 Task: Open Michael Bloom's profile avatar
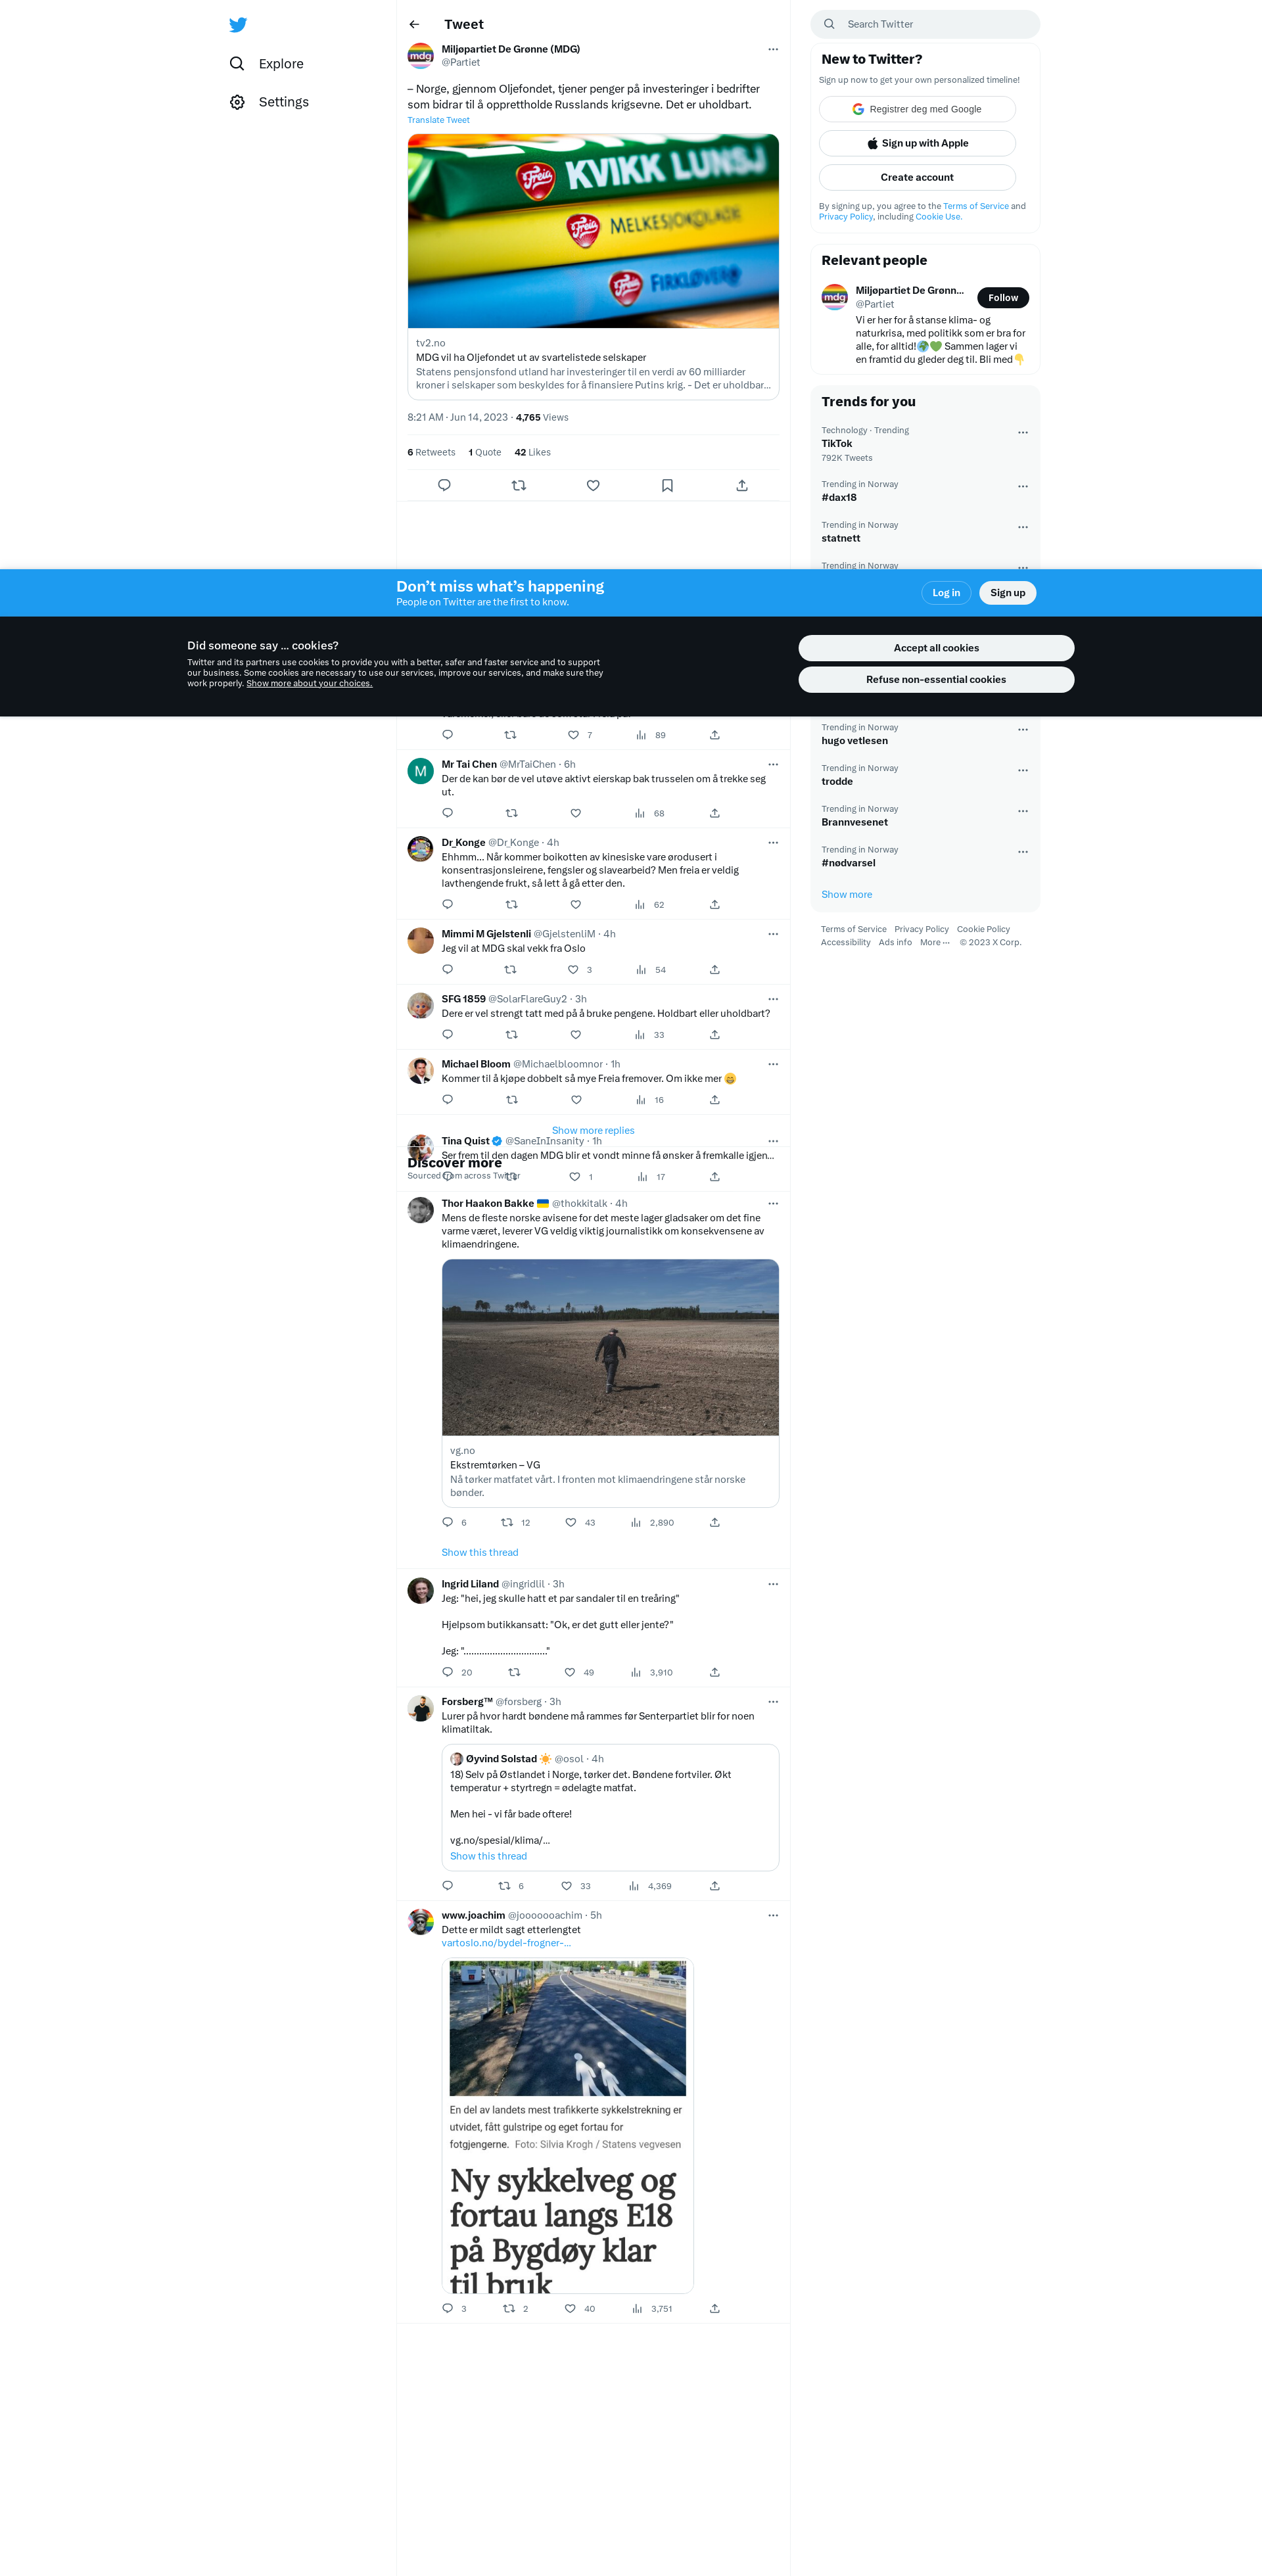point(420,1071)
